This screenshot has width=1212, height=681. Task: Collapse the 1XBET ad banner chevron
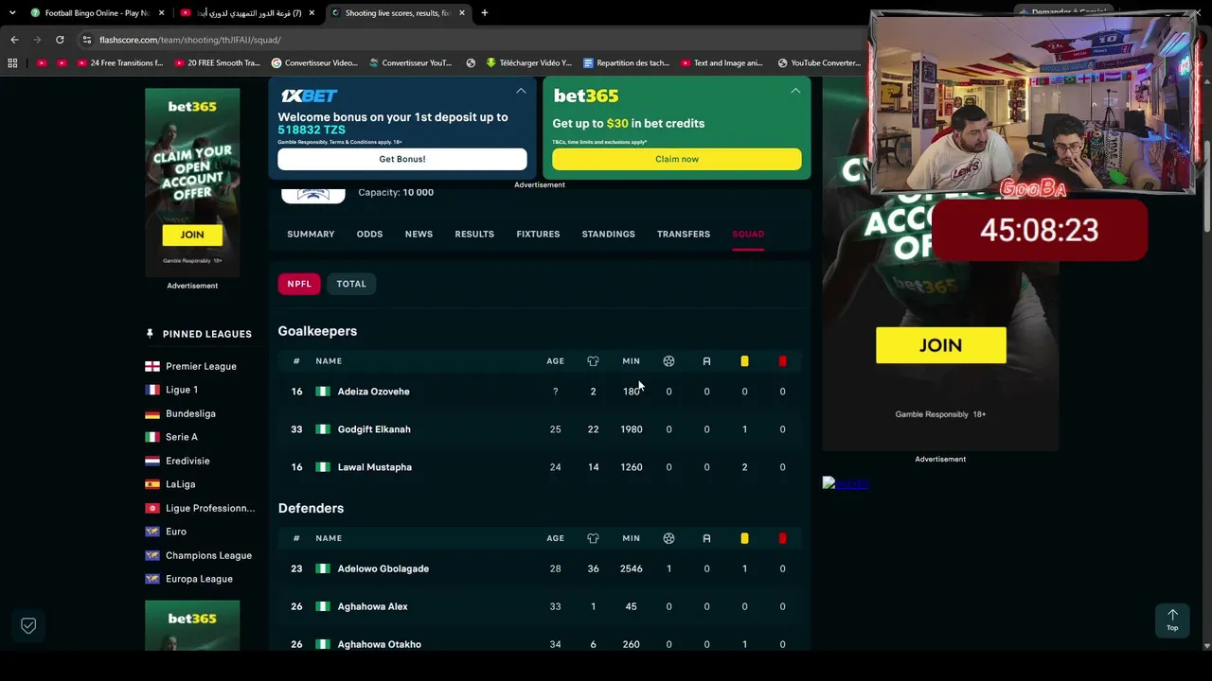[521, 91]
